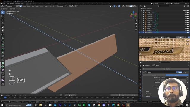Toggle Collection exclude checkbox
This screenshot has width=190, height=107.
(x=184, y=11)
